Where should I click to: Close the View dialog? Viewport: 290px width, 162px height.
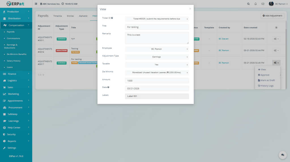pos(190,9)
